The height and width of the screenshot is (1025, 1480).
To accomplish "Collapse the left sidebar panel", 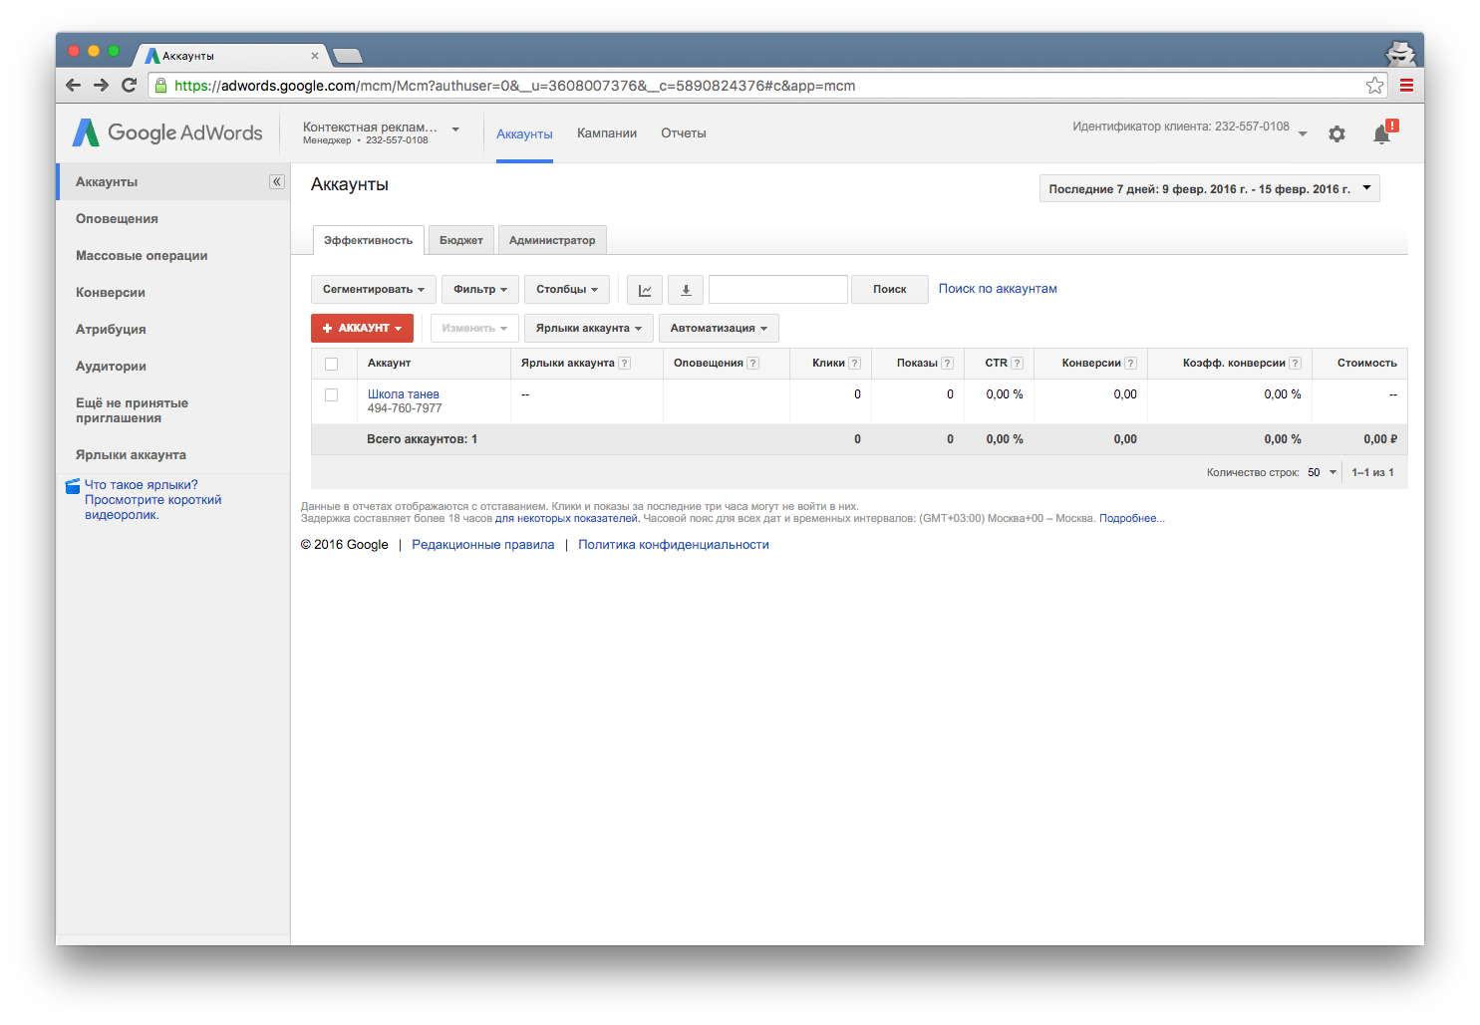I will [277, 182].
